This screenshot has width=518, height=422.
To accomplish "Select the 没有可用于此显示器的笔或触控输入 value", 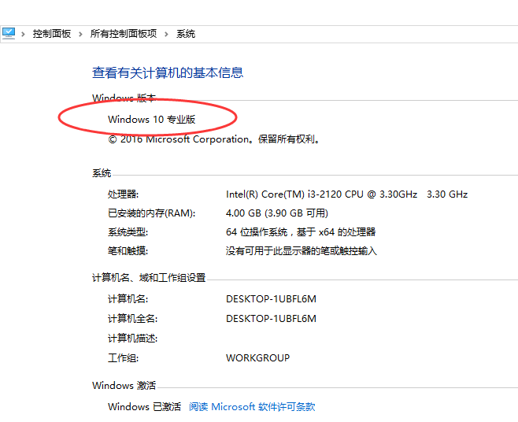I will click(x=302, y=251).
